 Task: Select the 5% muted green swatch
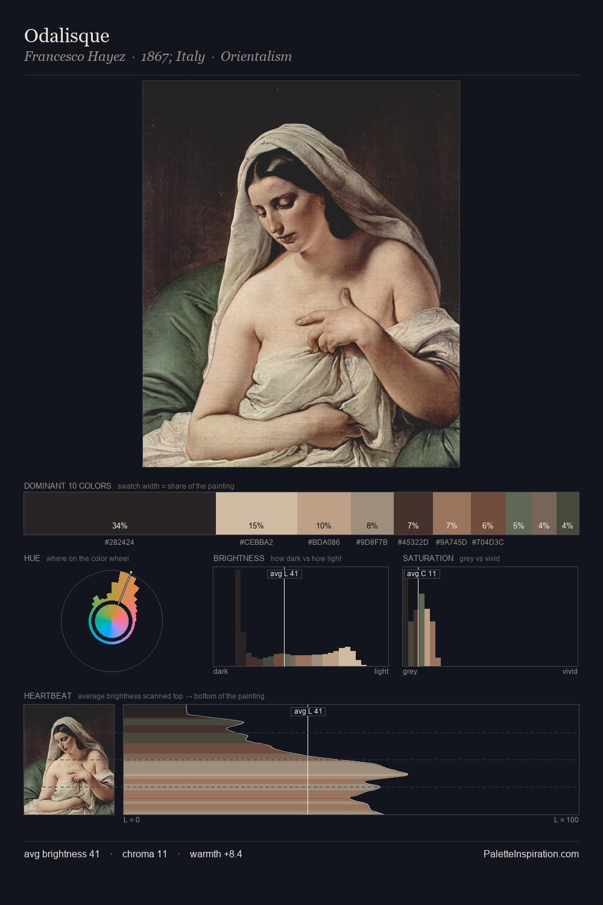pos(519,513)
